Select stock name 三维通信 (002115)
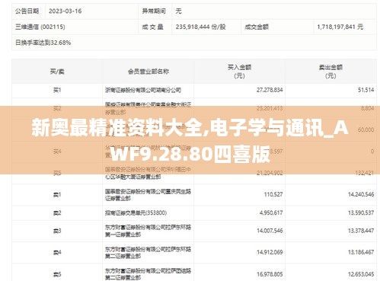The image size is (380, 281). 40,27
